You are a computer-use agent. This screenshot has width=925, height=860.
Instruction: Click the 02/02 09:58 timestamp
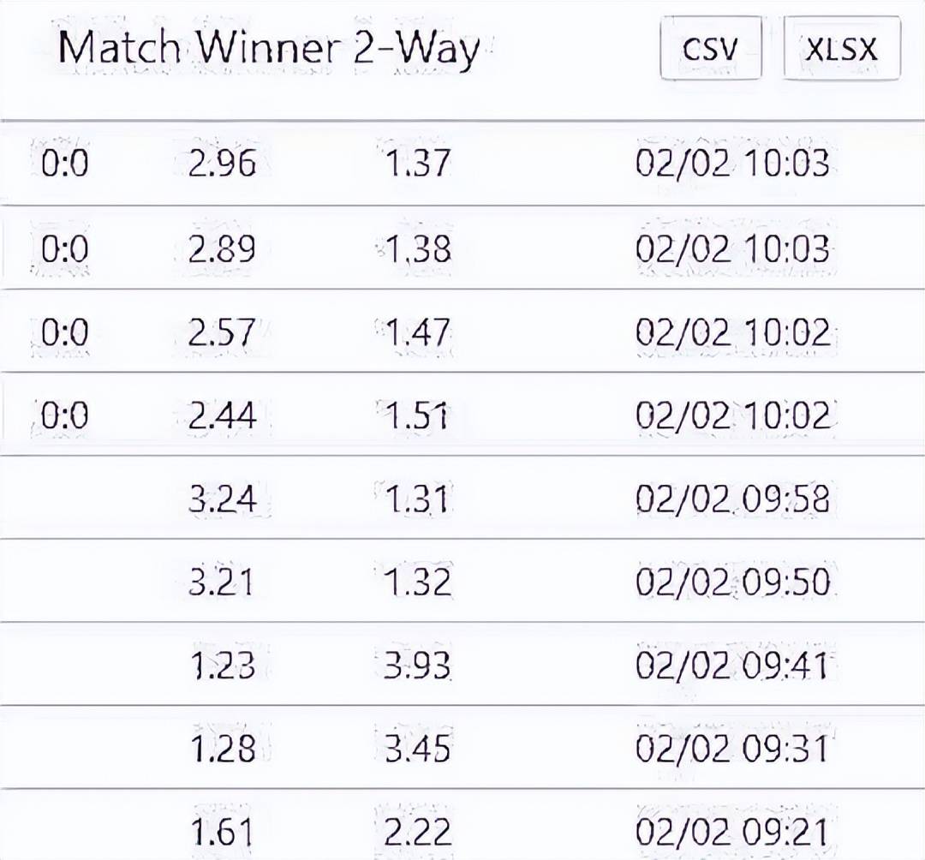(x=732, y=499)
